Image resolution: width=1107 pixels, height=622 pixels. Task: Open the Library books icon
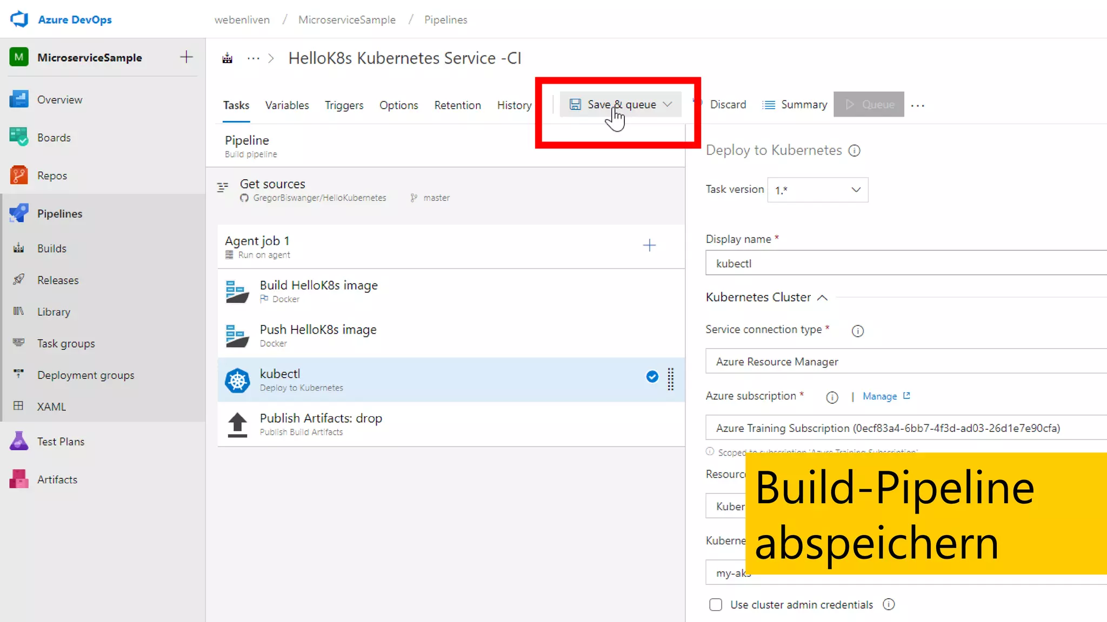(x=19, y=312)
